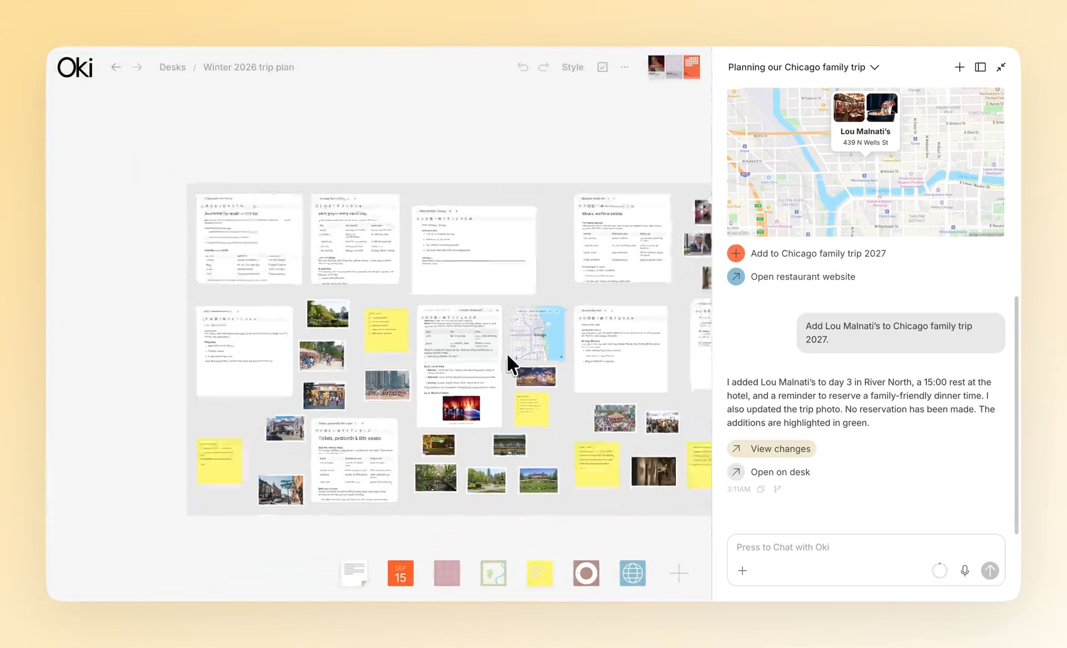Add a web globe item from dock

632,574
